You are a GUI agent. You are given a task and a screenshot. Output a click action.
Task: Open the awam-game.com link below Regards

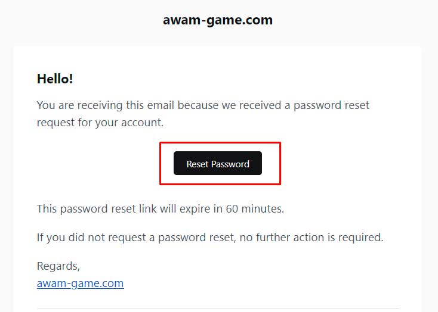pyautogui.click(x=80, y=283)
